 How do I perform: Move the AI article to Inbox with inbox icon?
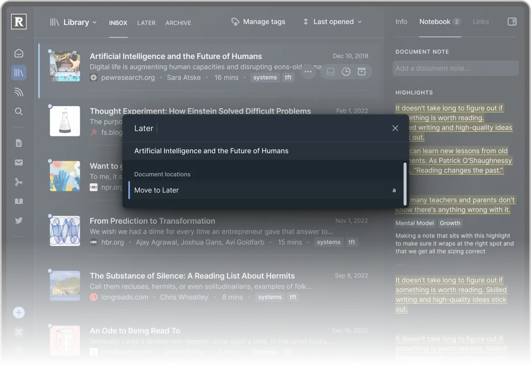tap(330, 71)
